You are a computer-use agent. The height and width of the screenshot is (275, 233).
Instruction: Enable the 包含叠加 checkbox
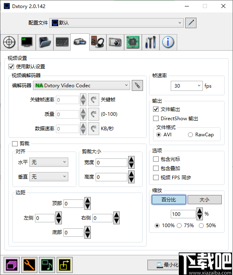tap(156, 168)
